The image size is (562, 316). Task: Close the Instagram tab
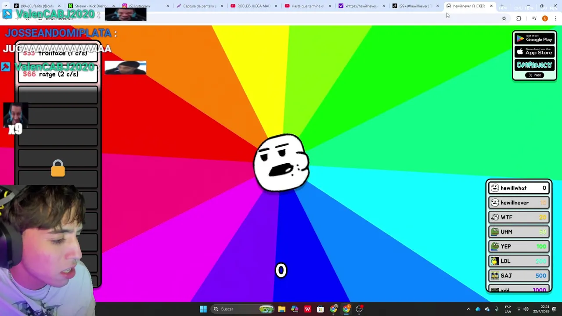pyautogui.click(x=167, y=6)
